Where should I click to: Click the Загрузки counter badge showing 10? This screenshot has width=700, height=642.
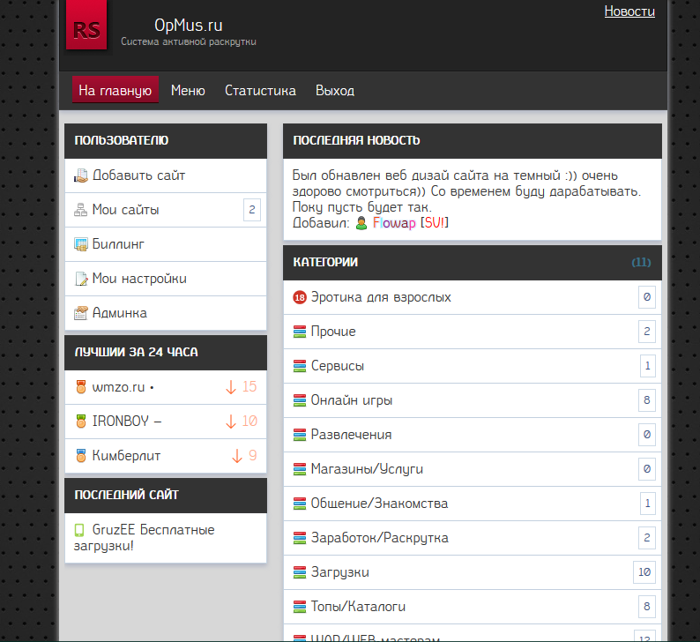644,572
